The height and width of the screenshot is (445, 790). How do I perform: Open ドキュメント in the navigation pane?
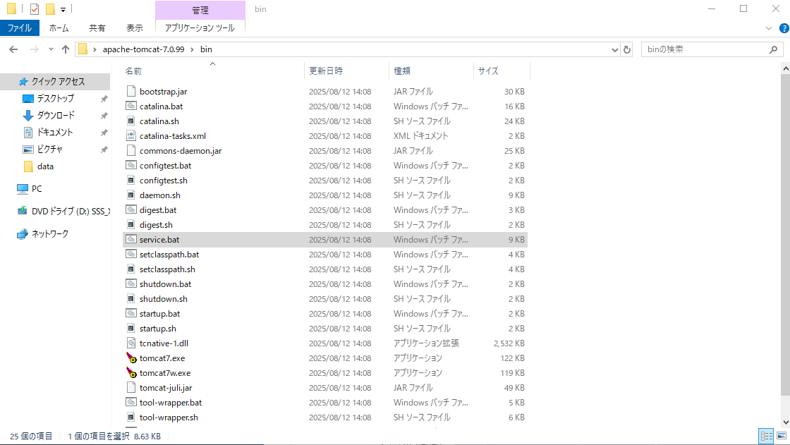pyautogui.click(x=55, y=132)
